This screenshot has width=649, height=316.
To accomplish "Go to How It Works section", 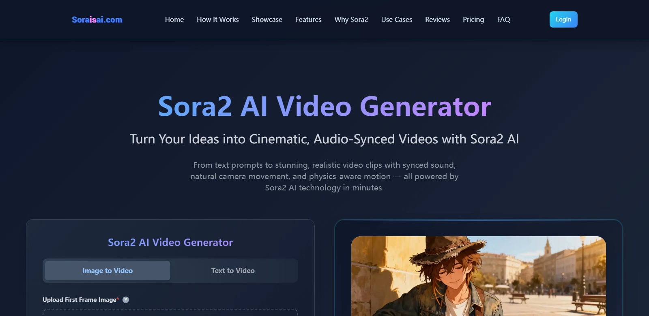I will [218, 19].
